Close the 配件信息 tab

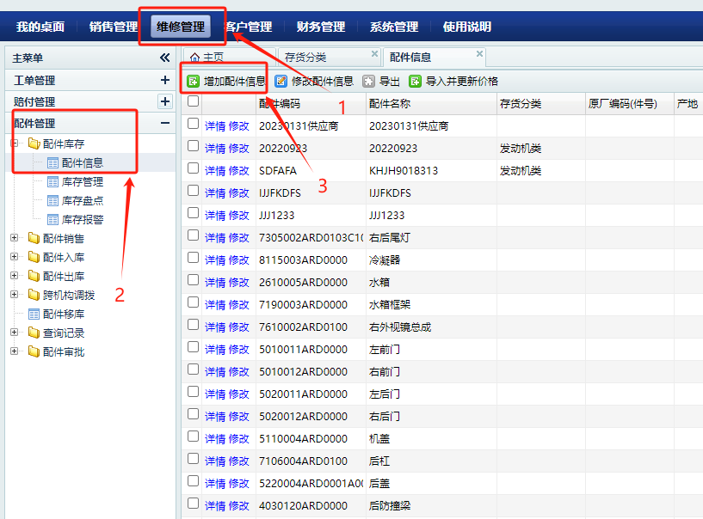[480, 54]
